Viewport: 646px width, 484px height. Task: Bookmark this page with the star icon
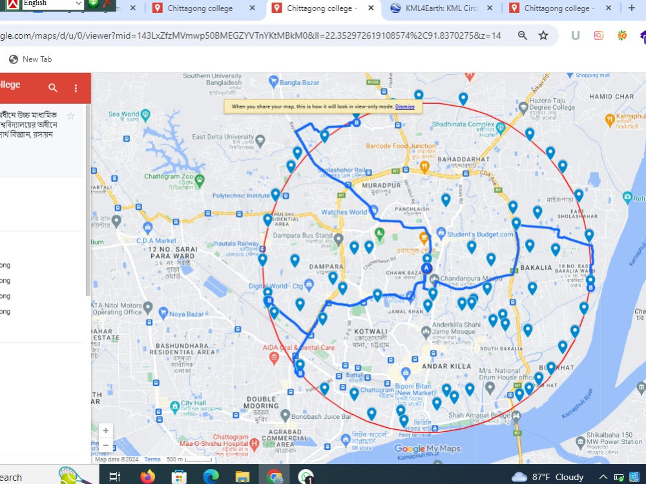(543, 35)
